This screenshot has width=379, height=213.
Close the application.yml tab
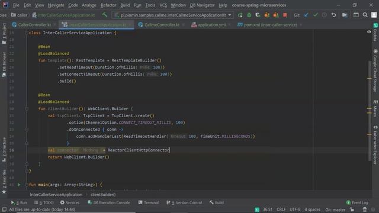point(229,25)
